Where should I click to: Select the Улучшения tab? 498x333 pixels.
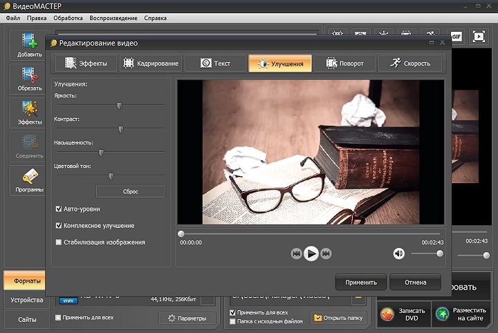tap(280, 63)
